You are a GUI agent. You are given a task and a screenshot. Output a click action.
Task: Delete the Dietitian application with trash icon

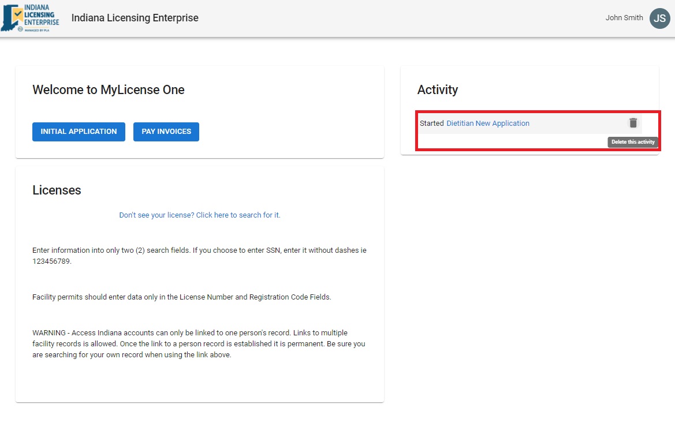(633, 123)
